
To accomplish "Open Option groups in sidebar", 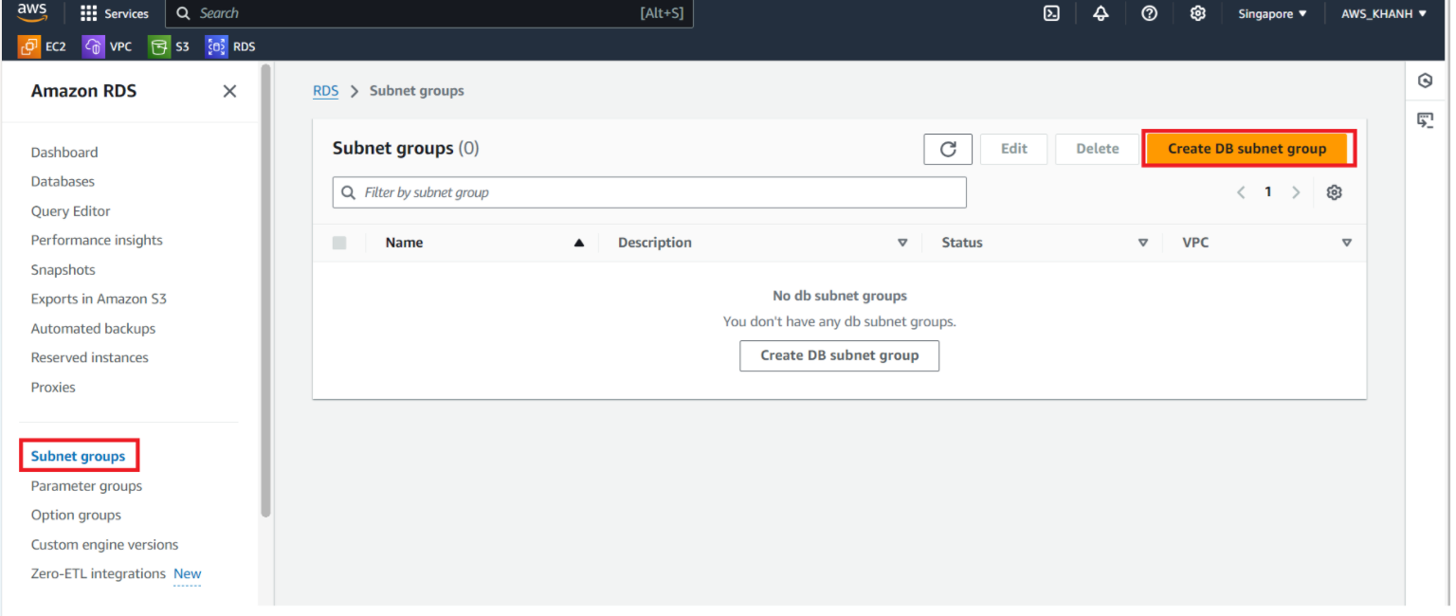I will [76, 516].
